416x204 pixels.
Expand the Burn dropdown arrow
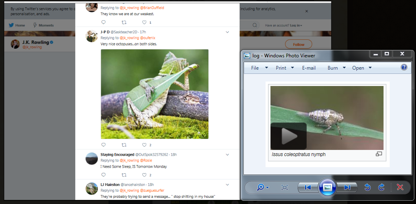click(x=344, y=68)
